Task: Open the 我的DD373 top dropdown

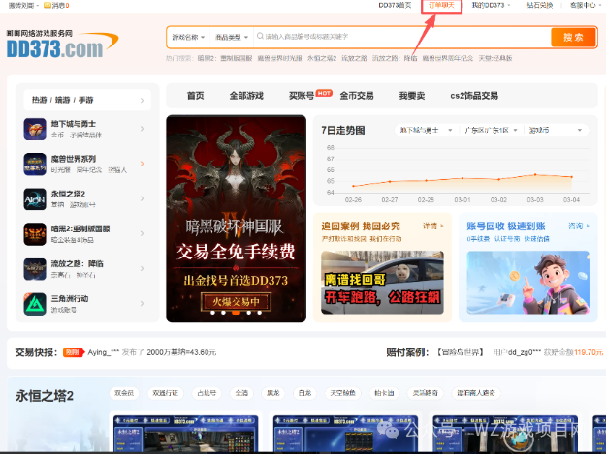Action: click(x=491, y=5)
